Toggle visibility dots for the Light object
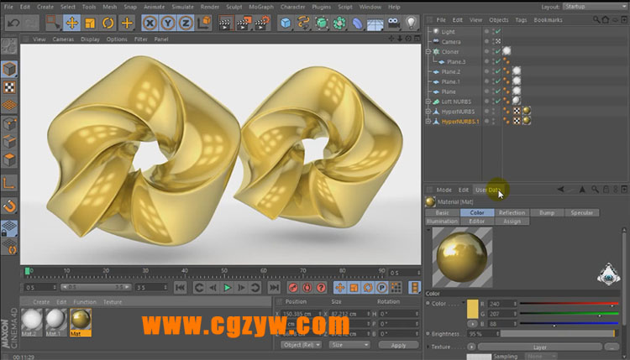Viewport: 630px width, 360px height. pos(493,31)
